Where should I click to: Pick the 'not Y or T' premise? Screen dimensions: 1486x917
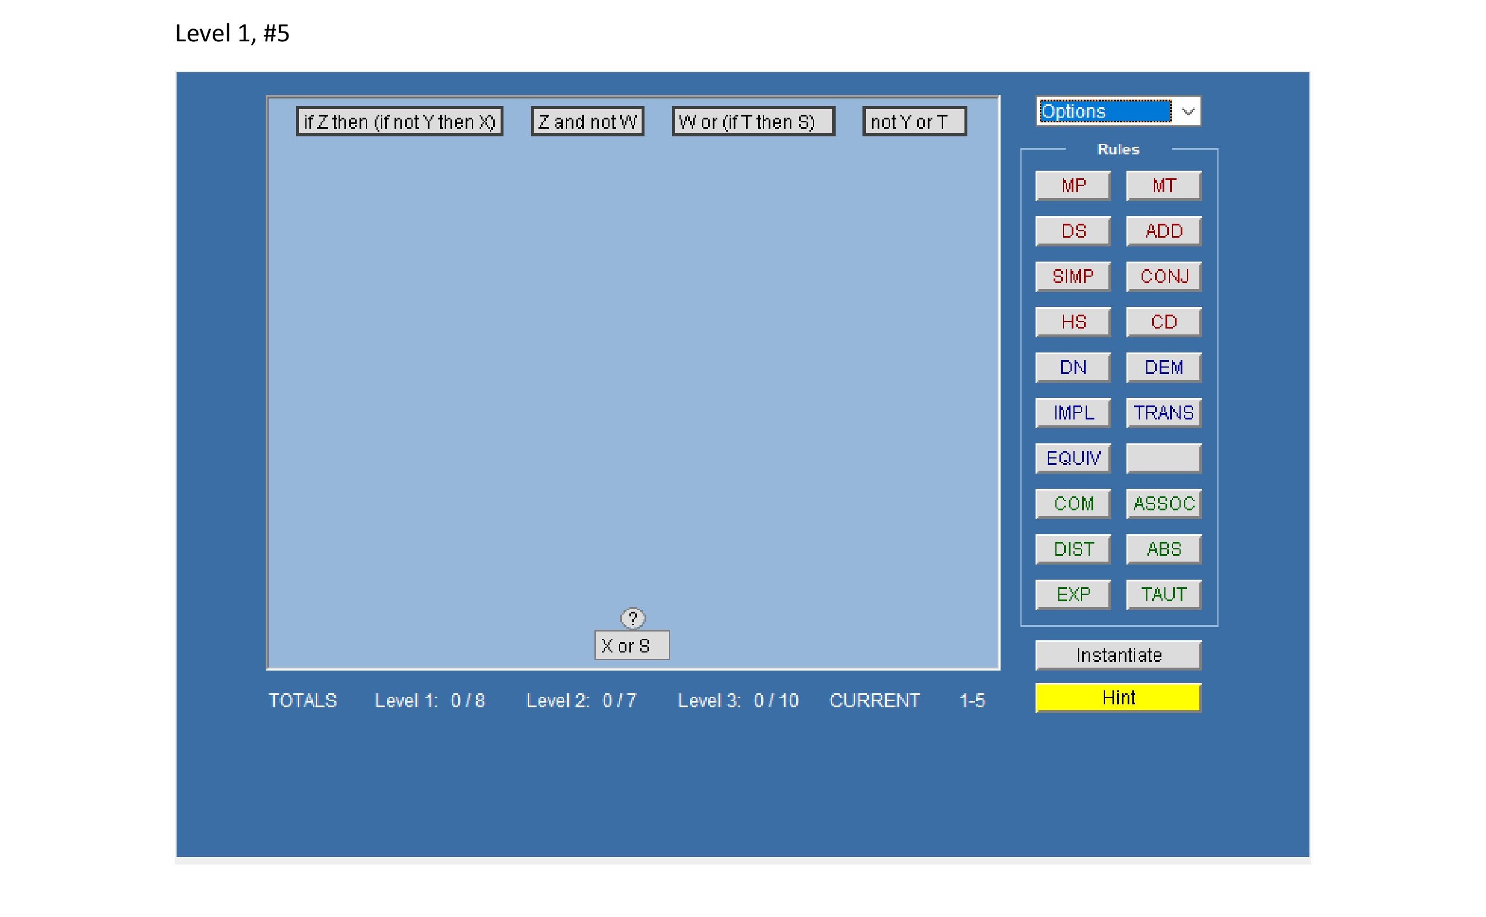[x=913, y=122]
